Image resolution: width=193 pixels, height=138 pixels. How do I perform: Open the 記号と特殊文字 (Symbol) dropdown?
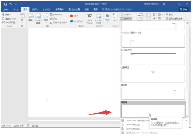coord(175,18)
